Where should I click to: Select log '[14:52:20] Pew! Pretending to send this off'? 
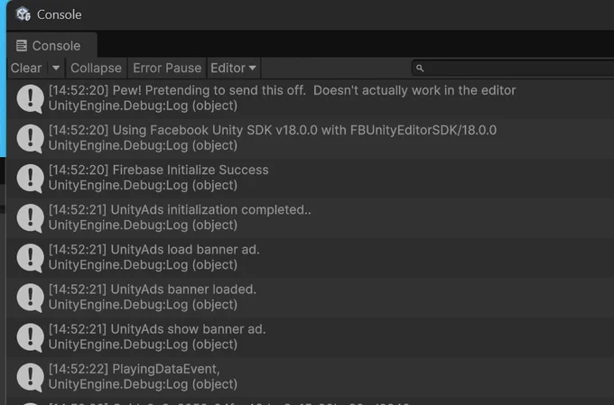pyautogui.click(x=310, y=98)
